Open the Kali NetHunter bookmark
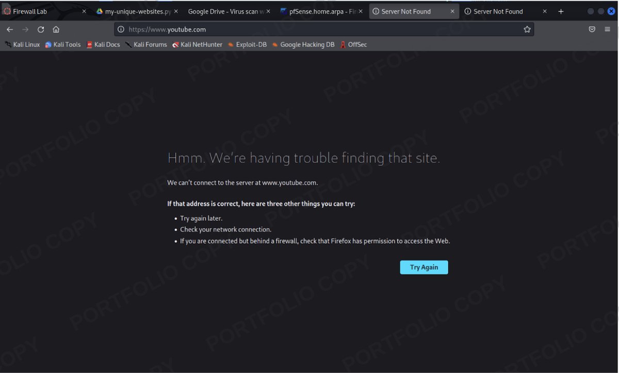 click(197, 45)
